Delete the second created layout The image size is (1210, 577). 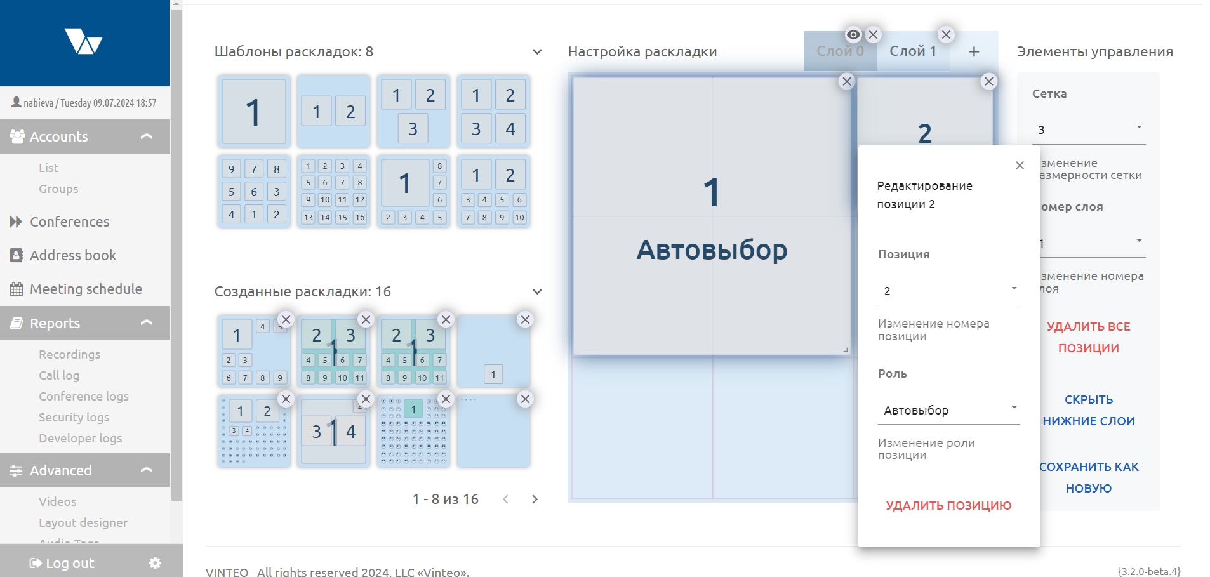coord(366,319)
